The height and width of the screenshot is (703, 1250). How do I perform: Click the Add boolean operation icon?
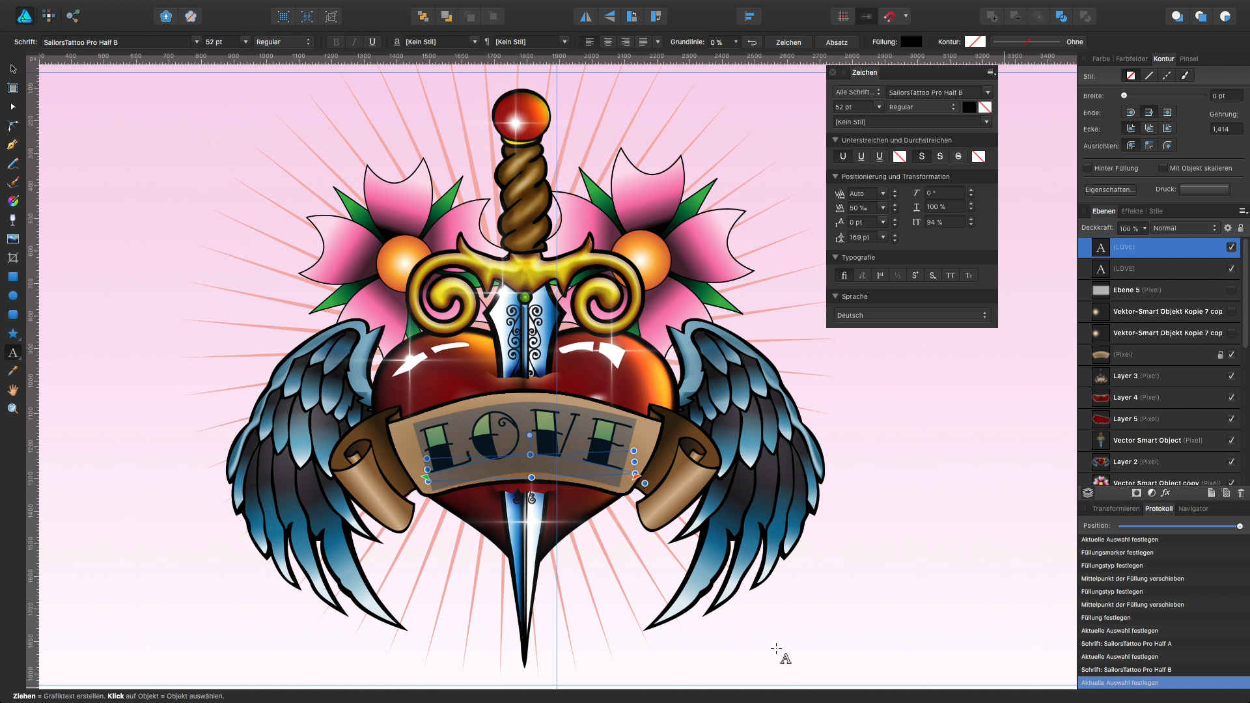992,16
